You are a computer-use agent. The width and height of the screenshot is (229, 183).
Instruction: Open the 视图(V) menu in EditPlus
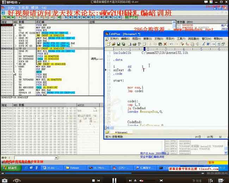136,39
